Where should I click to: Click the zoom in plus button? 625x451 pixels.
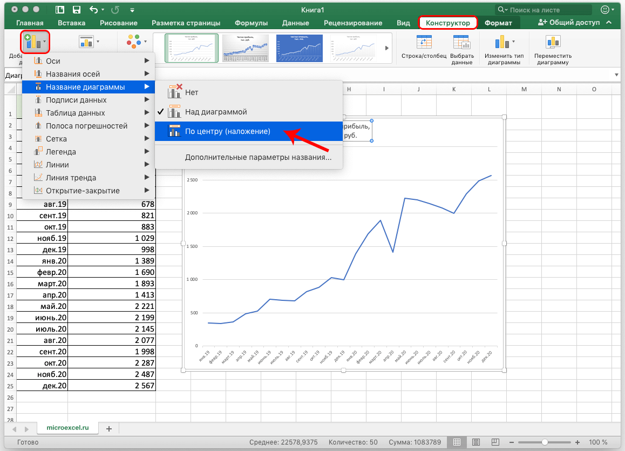577,442
